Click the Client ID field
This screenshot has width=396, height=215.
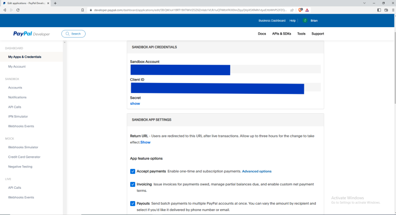225,87
